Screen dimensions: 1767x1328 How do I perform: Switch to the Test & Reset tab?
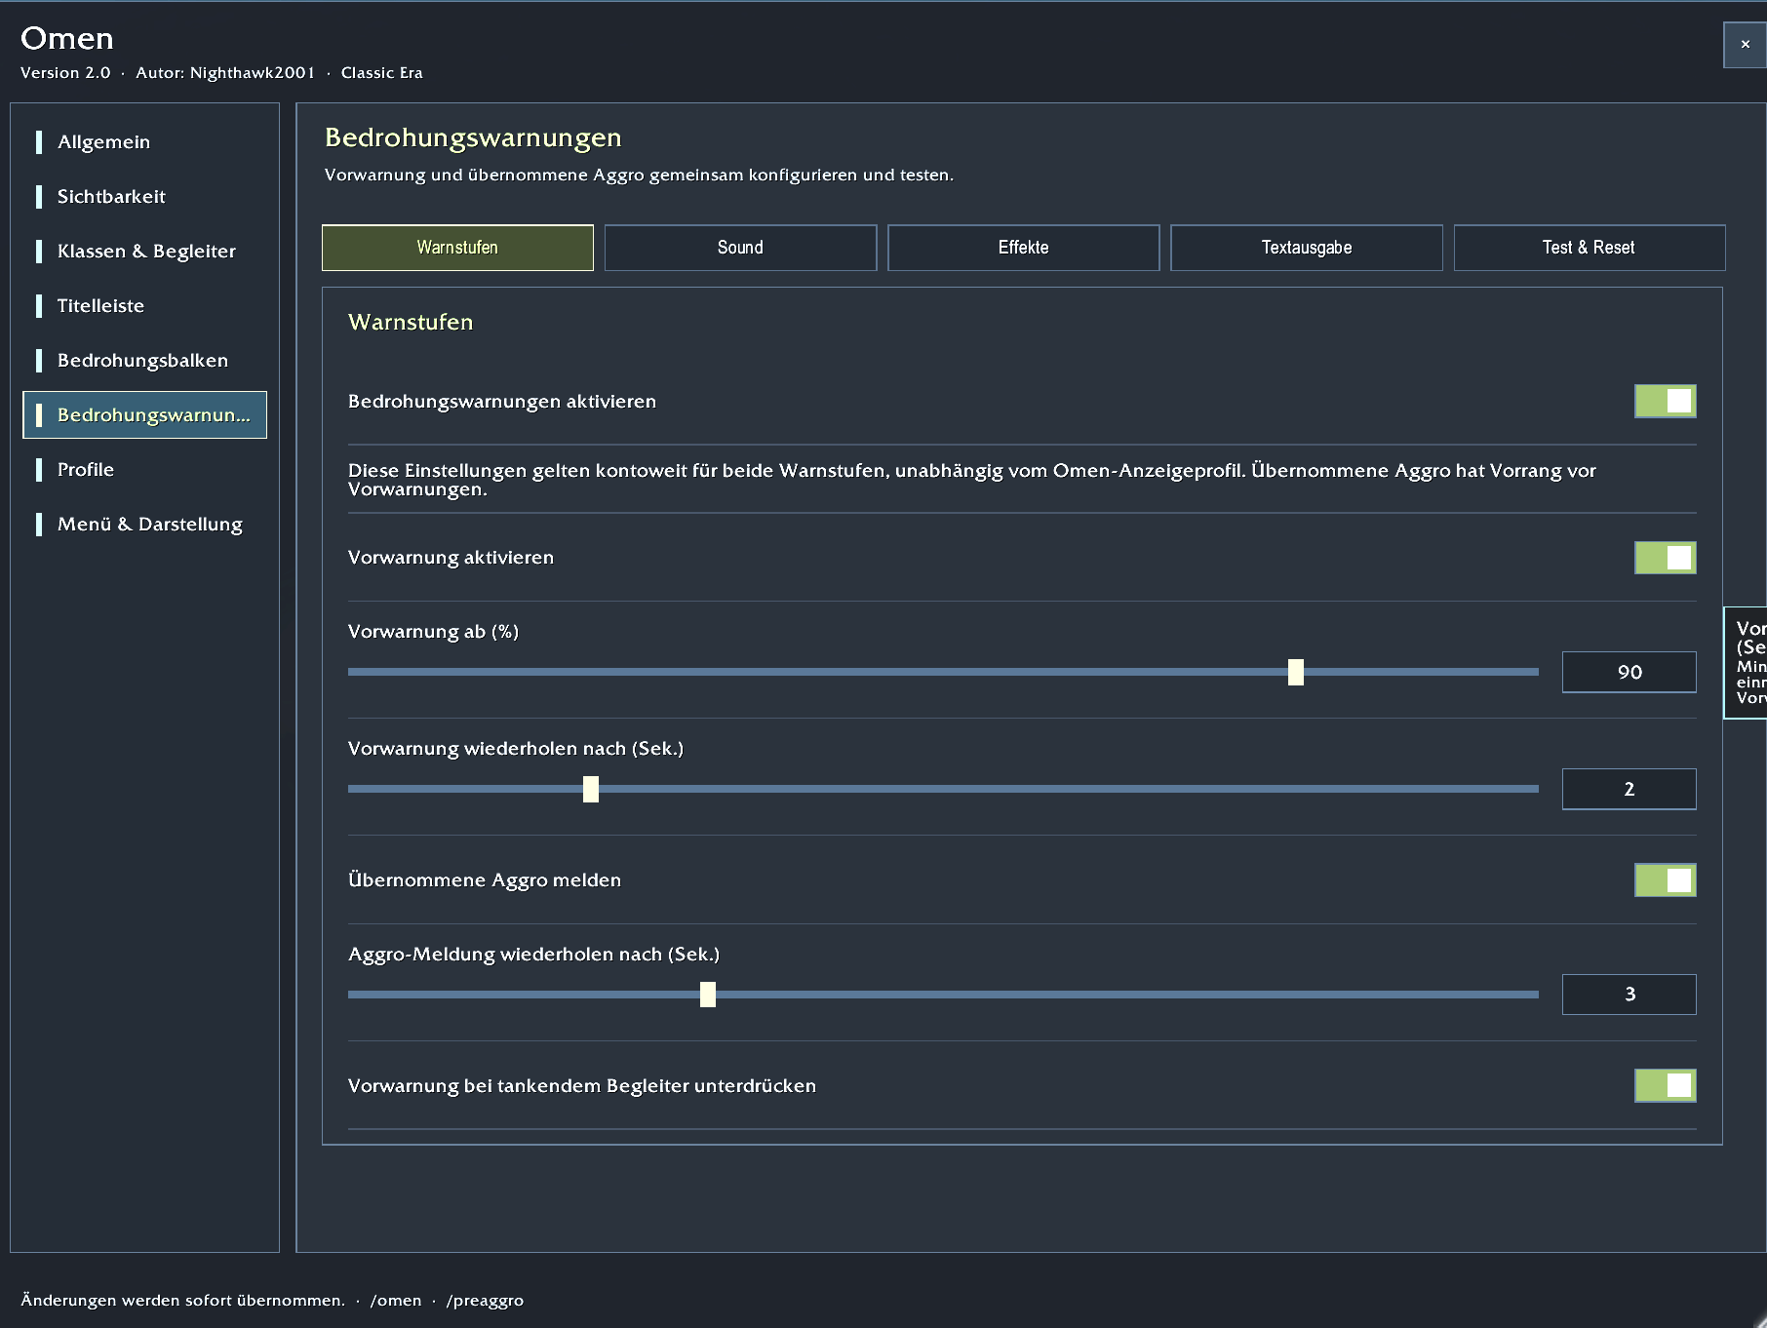[1590, 248]
